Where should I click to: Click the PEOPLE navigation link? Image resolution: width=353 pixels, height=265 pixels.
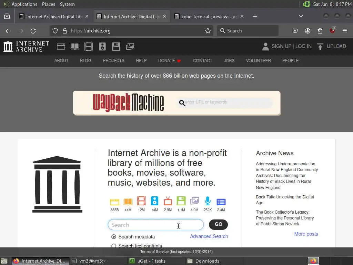(290, 61)
